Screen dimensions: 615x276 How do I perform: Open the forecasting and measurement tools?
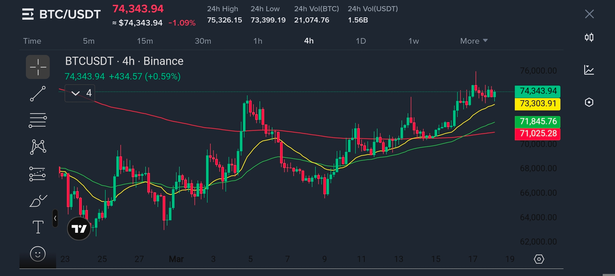click(37, 174)
